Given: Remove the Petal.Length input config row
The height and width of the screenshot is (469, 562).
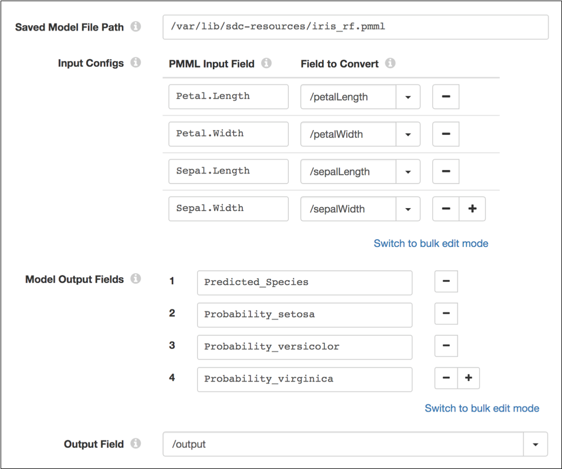Looking at the screenshot, I should [445, 97].
